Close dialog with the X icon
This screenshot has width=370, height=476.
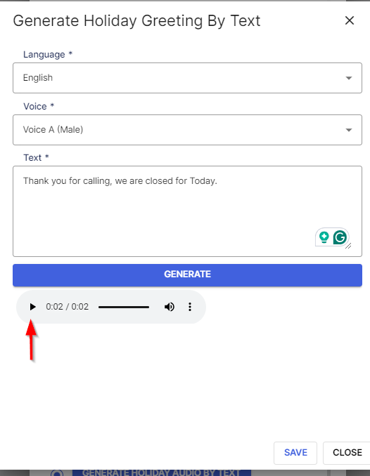pyautogui.click(x=350, y=20)
